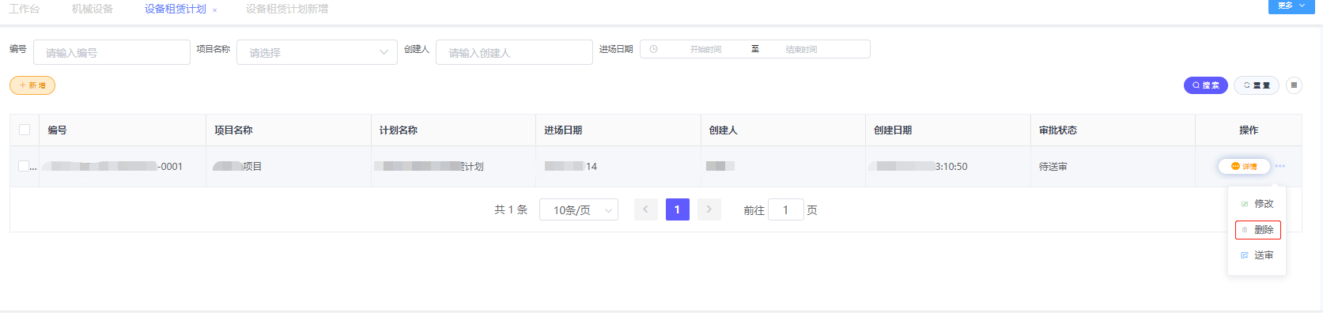Toggle the select-all header checkbox
This screenshot has height=313, width=1323.
pos(25,130)
